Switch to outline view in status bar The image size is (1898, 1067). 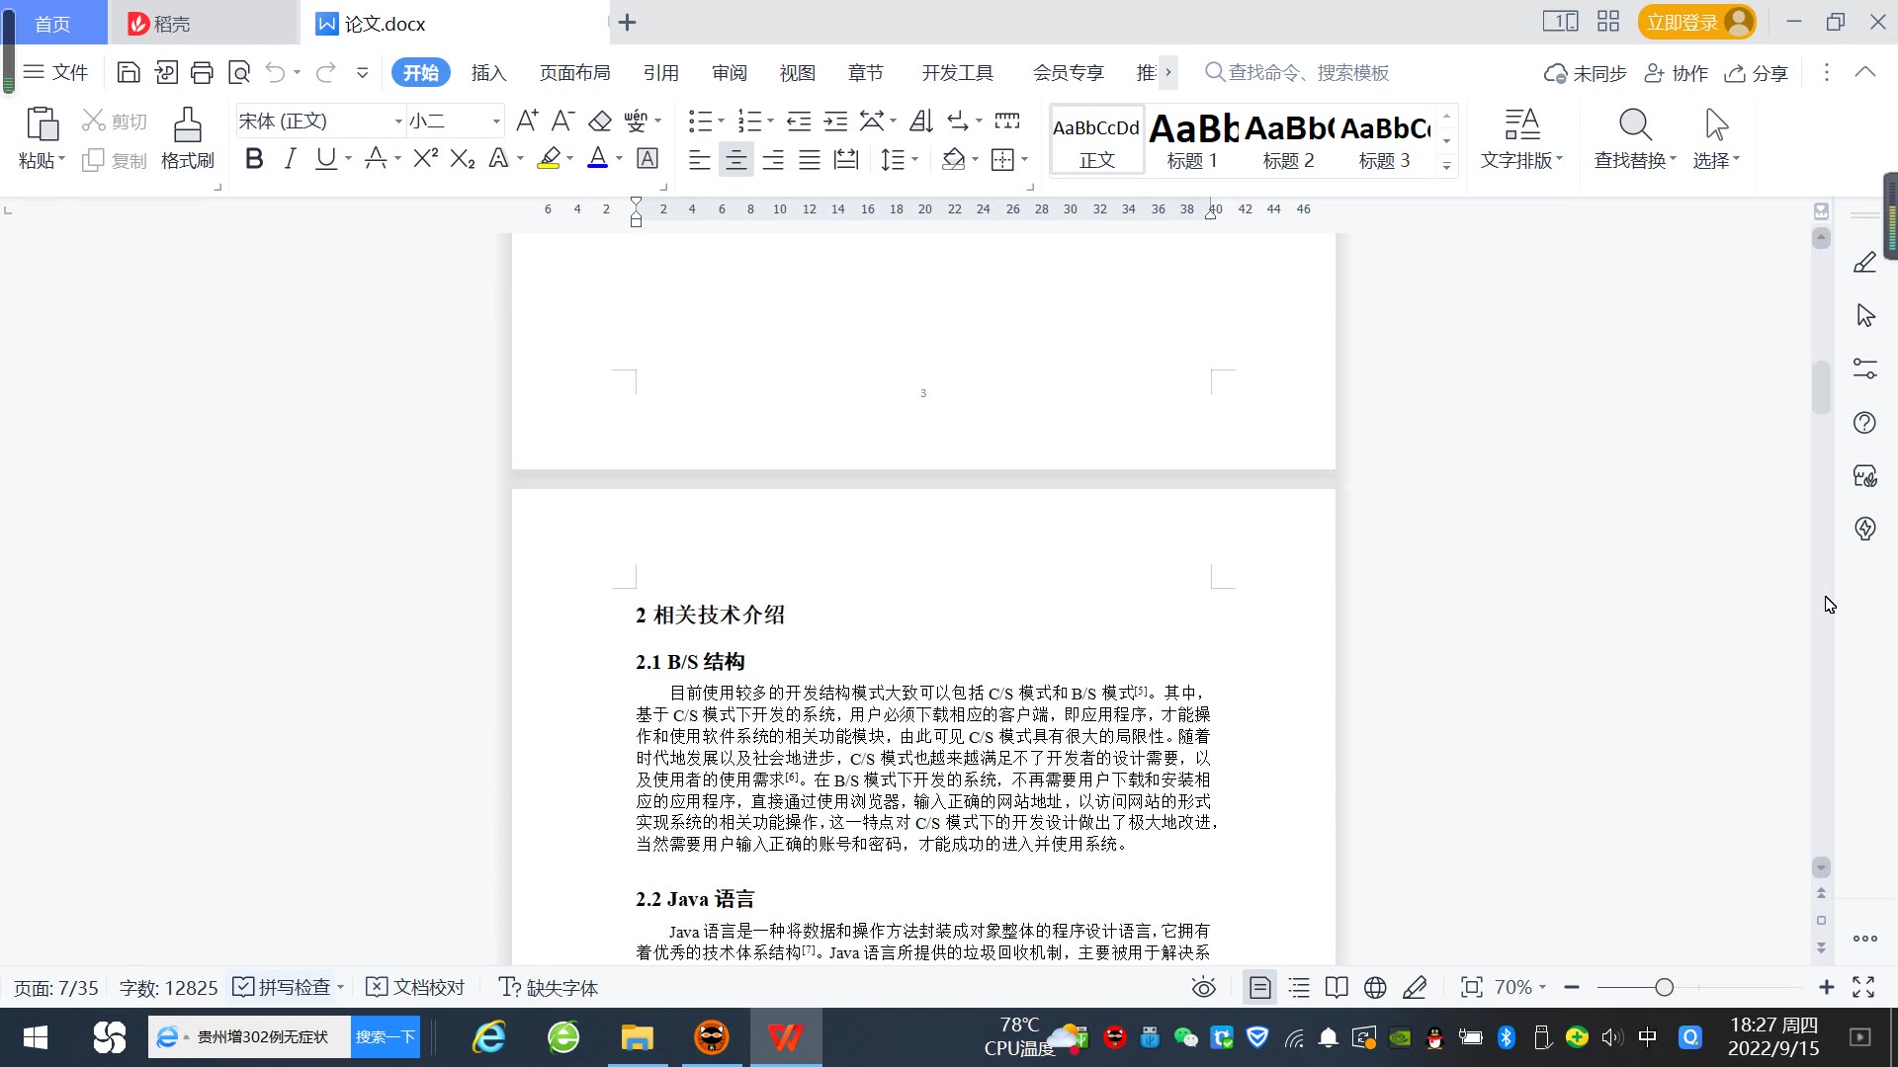click(1299, 987)
